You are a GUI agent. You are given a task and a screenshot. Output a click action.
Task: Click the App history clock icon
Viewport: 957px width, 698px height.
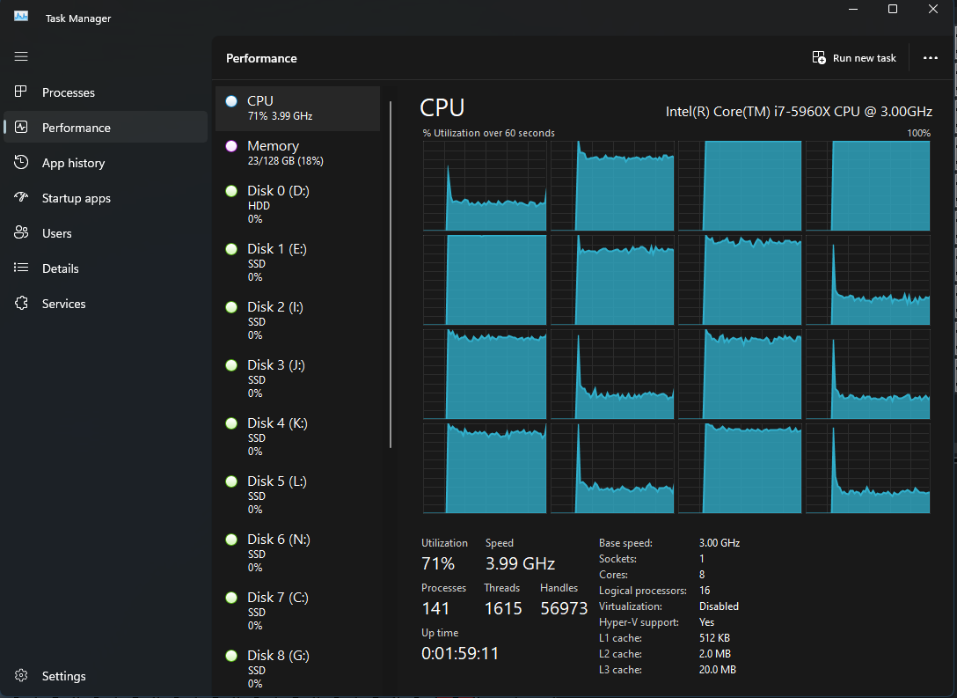coord(21,163)
